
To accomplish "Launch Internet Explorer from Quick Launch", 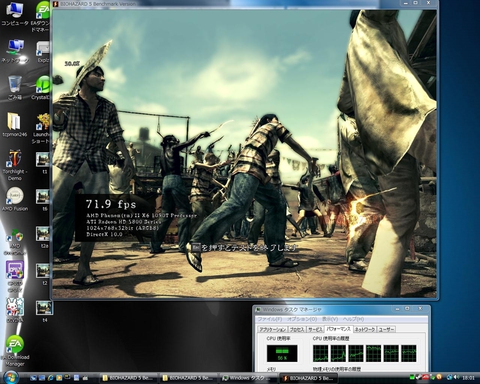I will coord(51,378).
